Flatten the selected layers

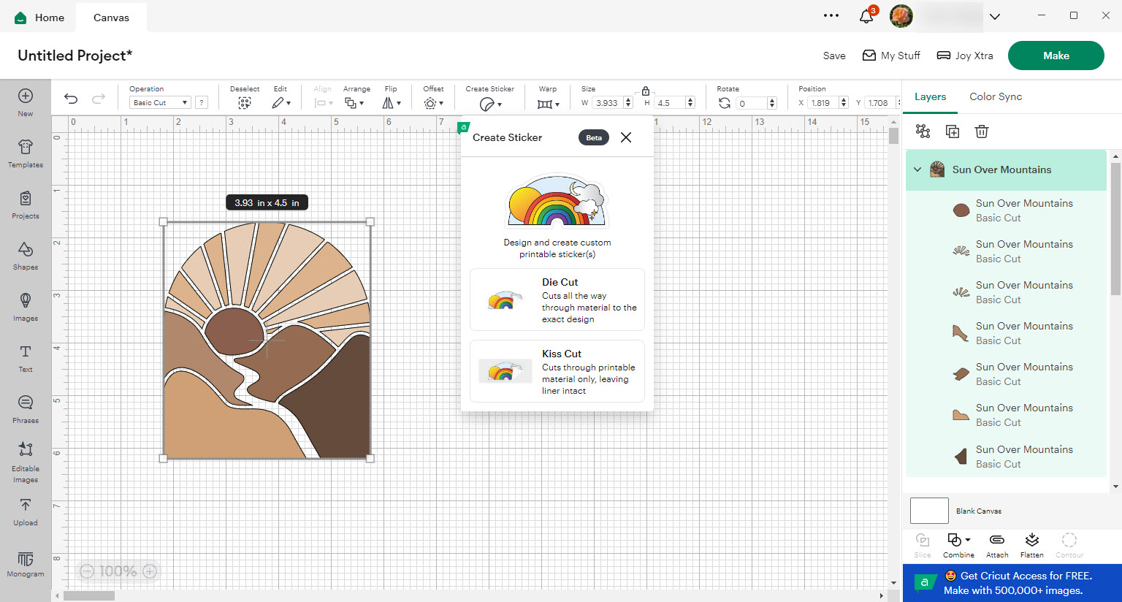click(x=1031, y=544)
